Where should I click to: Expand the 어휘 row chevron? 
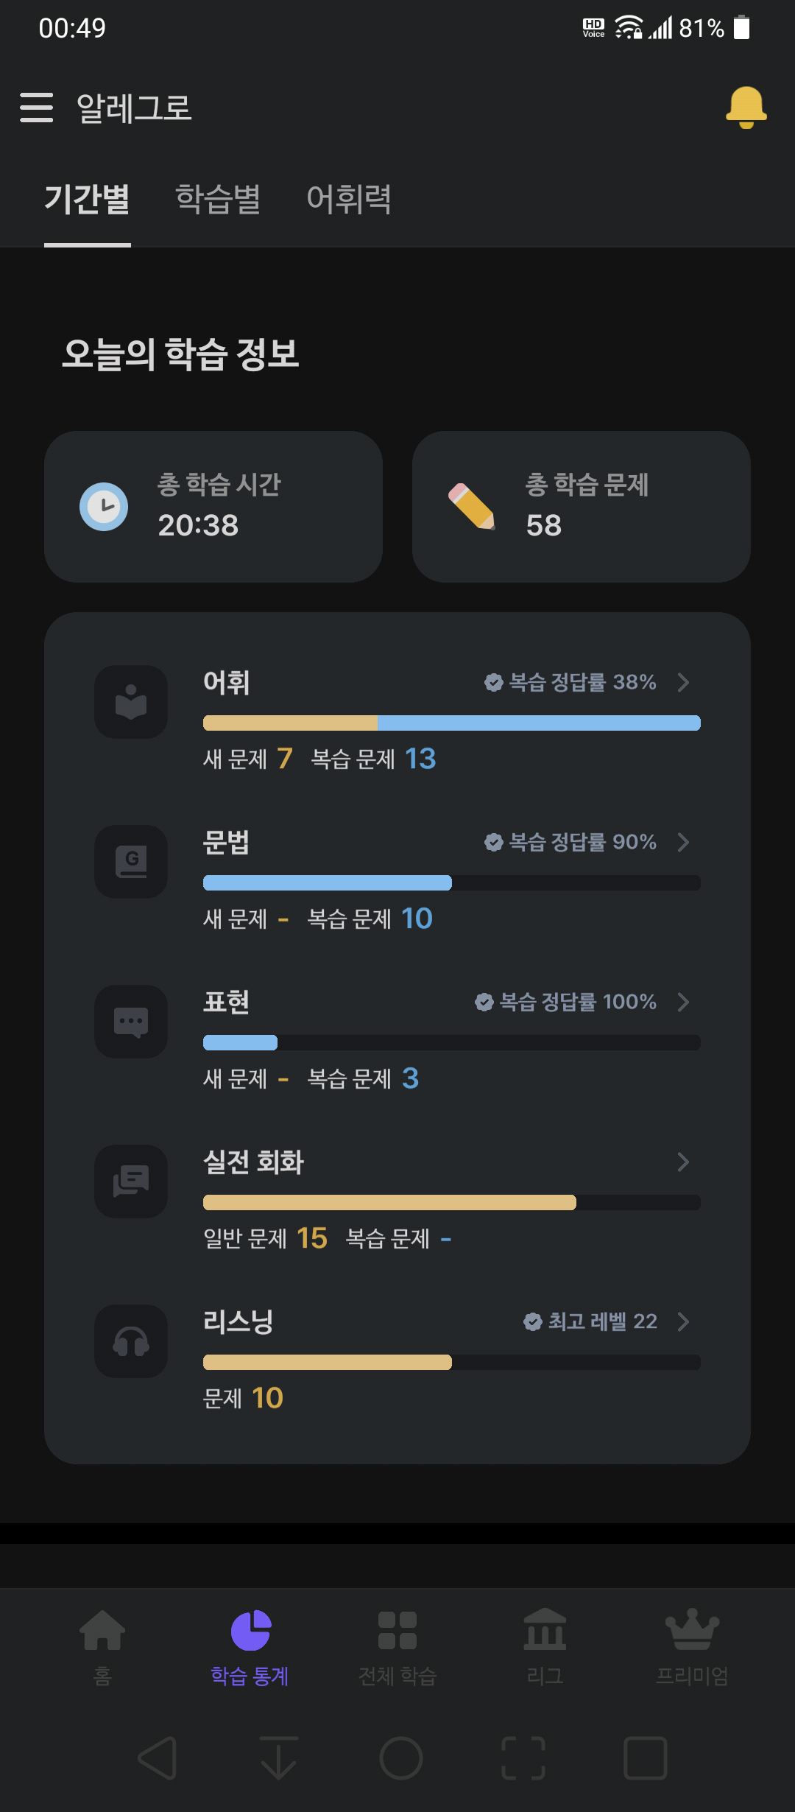click(683, 682)
